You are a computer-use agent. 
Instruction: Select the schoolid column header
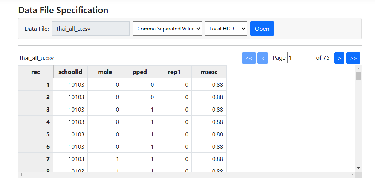[x=70, y=72]
